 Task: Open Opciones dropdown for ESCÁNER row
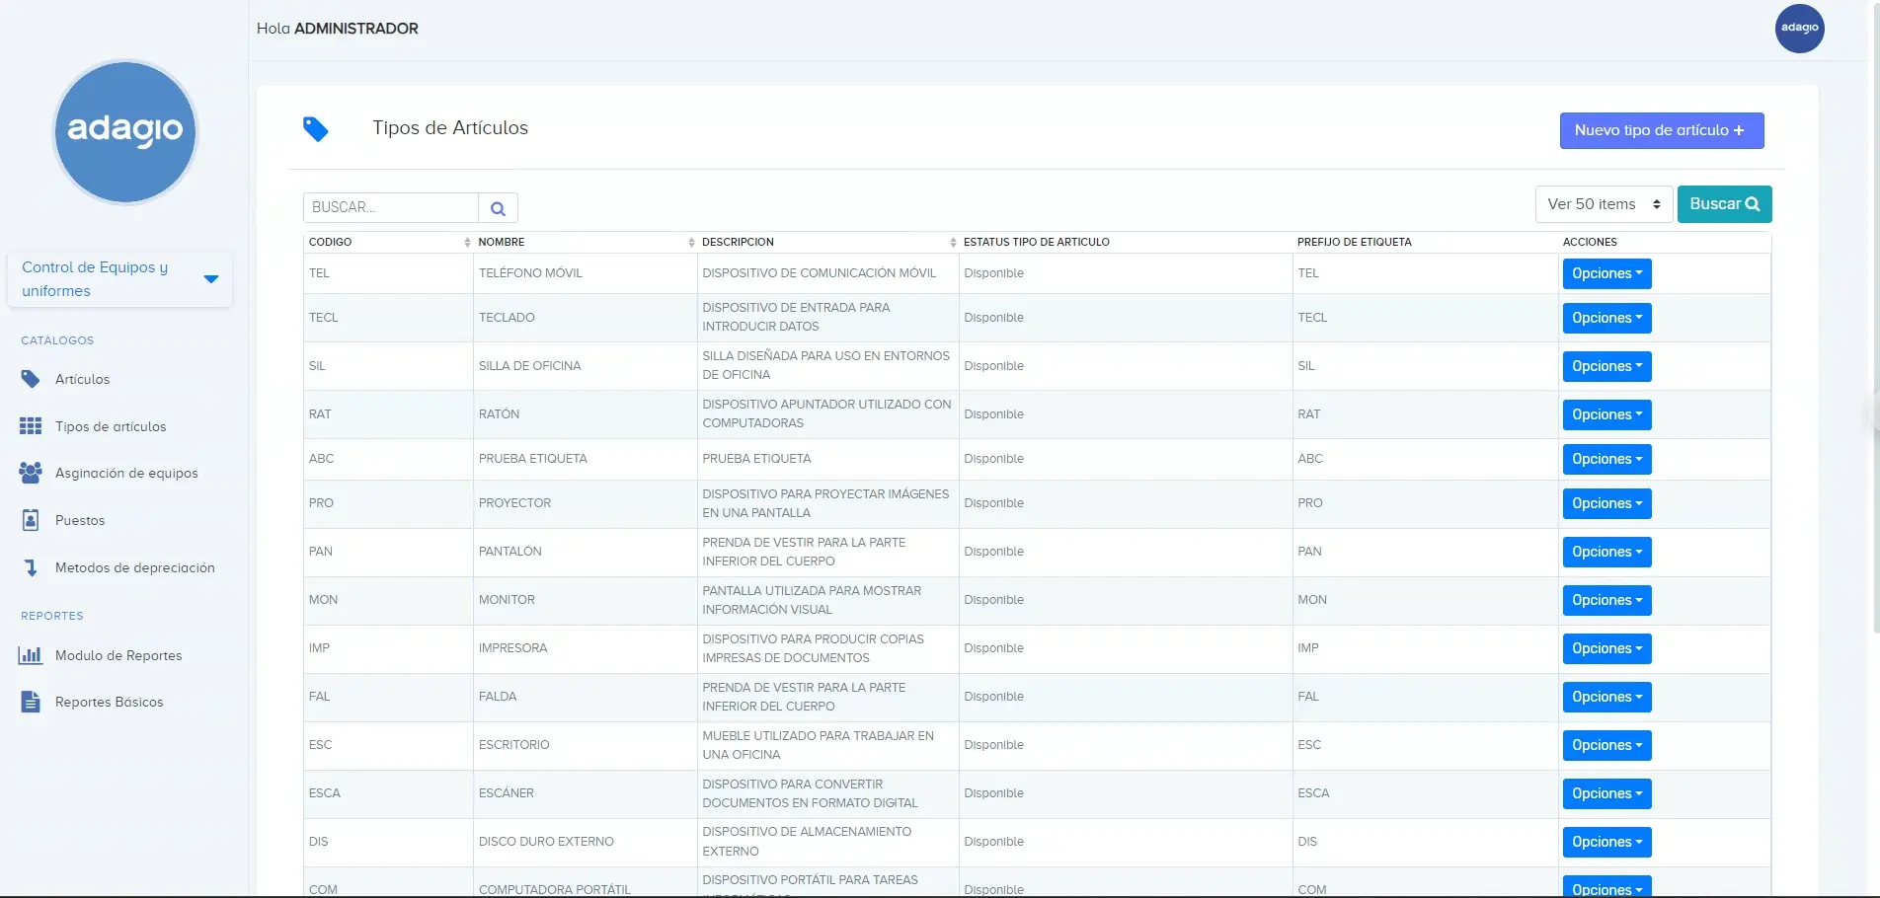[x=1606, y=793]
